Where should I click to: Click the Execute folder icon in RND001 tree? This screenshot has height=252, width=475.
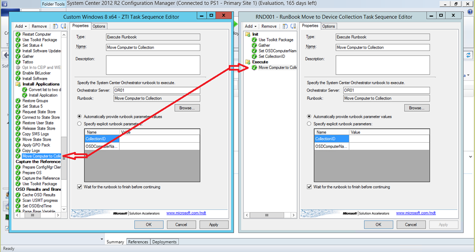(248, 62)
